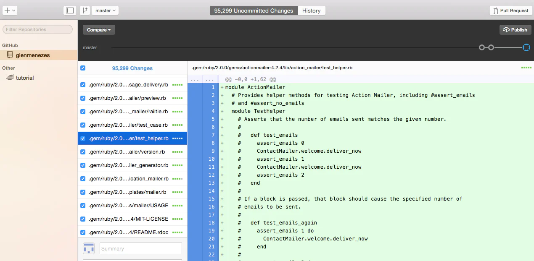This screenshot has width=534, height=261.
Task: Switch to the History tab
Action: [x=312, y=10]
